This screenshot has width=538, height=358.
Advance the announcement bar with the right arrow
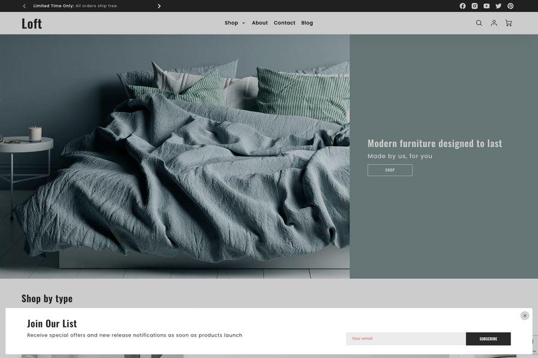pyautogui.click(x=159, y=5)
